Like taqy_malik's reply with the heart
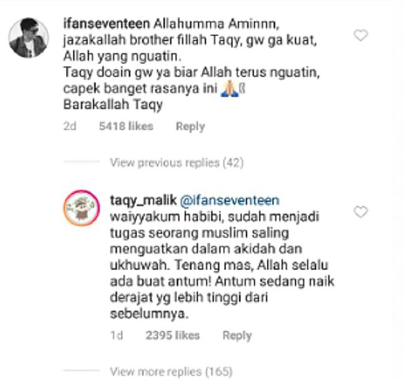 pyautogui.click(x=361, y=212)
